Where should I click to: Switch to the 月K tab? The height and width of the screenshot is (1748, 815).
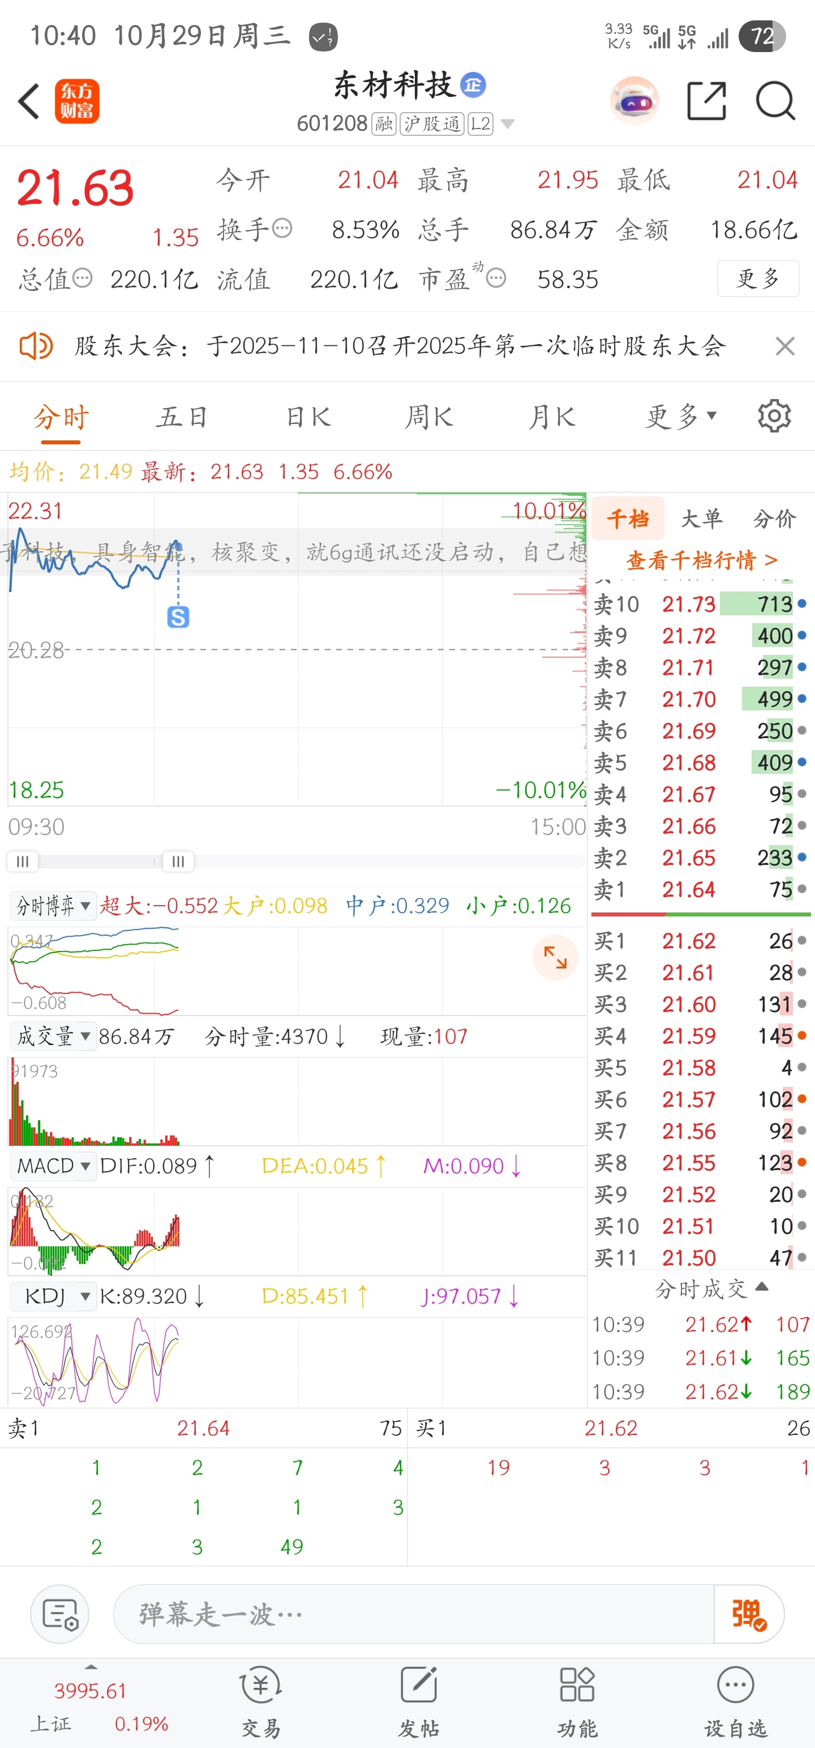(x=552, y=417)
